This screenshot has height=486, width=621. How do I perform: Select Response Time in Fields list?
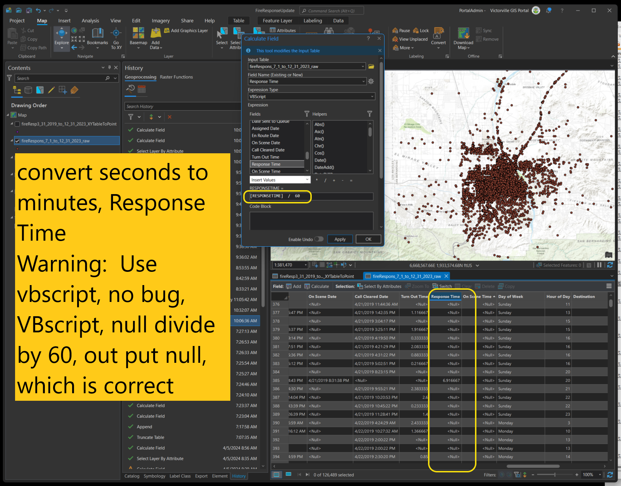tap(277, 164)
